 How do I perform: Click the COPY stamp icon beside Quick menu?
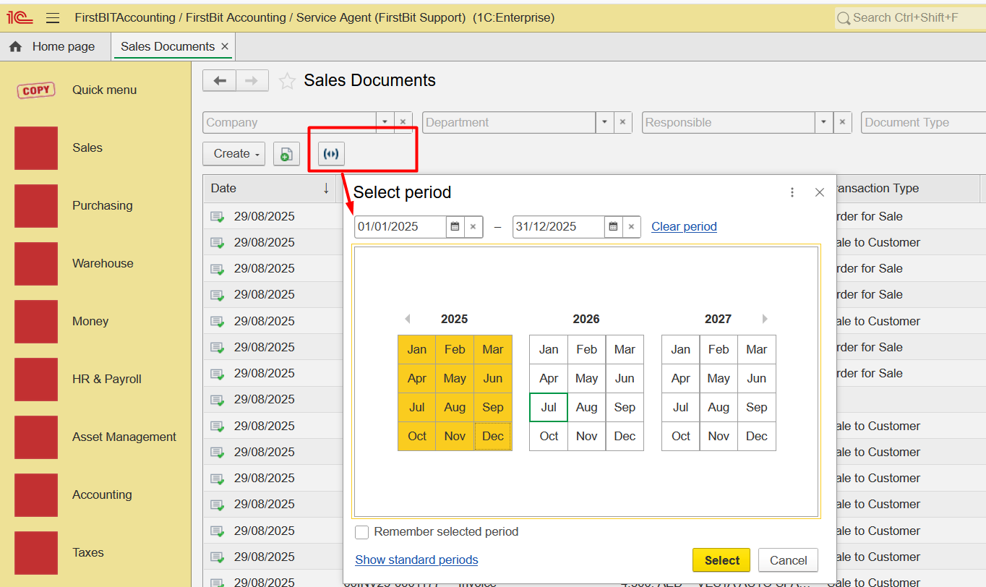(36, 90)
